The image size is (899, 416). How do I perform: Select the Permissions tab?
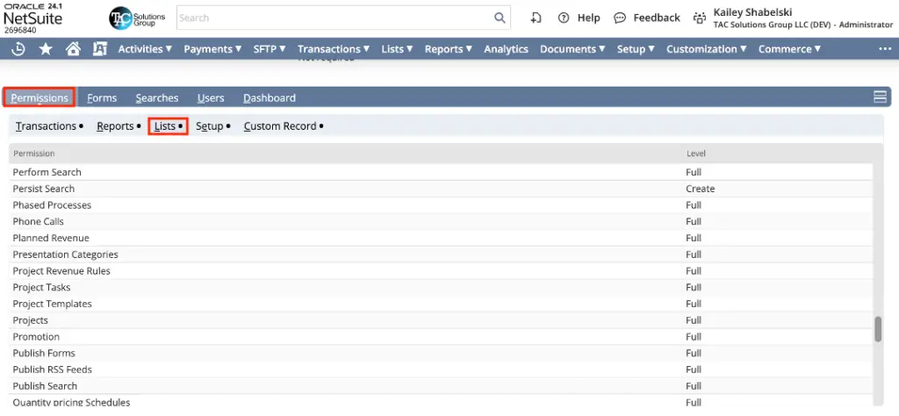(40, 98)
